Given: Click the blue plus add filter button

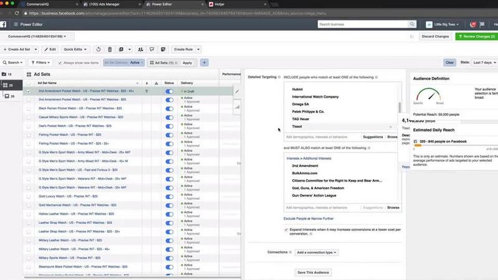Looking at the screenshot, I should (x=204, y=63).
